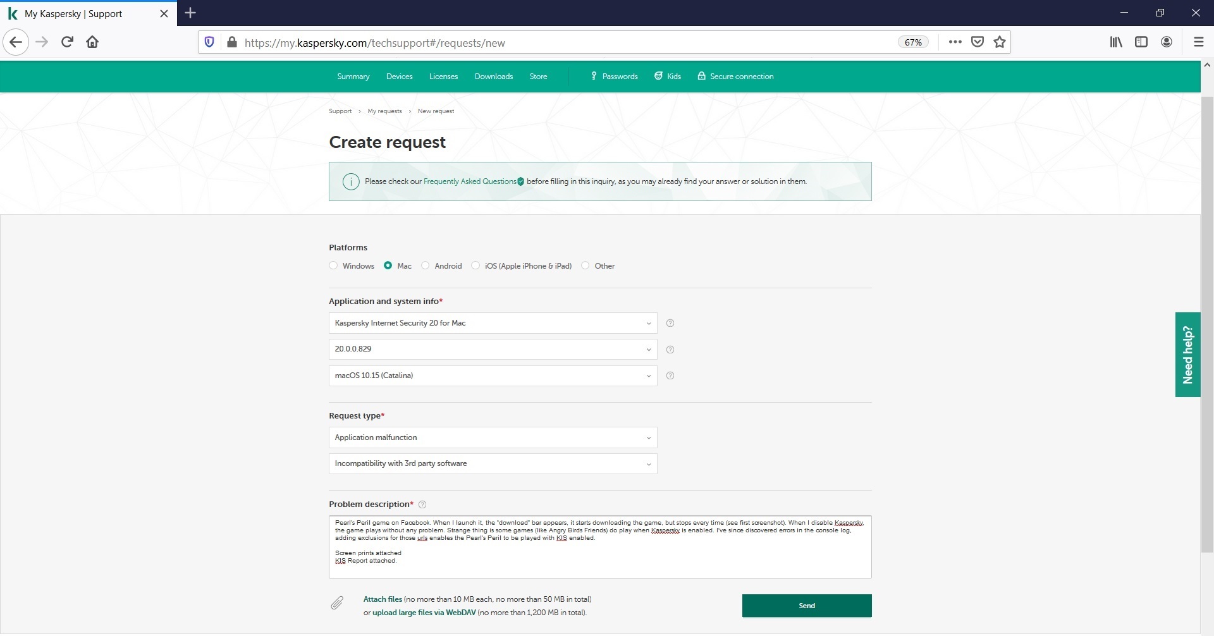Select the Android platform radio button

tap(426, 266)
